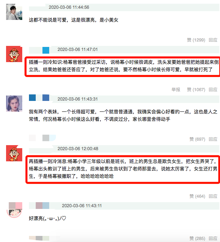The image size is (220, 242).
Task: Like the comment with 赞 (697)
Action: (197, 139)
